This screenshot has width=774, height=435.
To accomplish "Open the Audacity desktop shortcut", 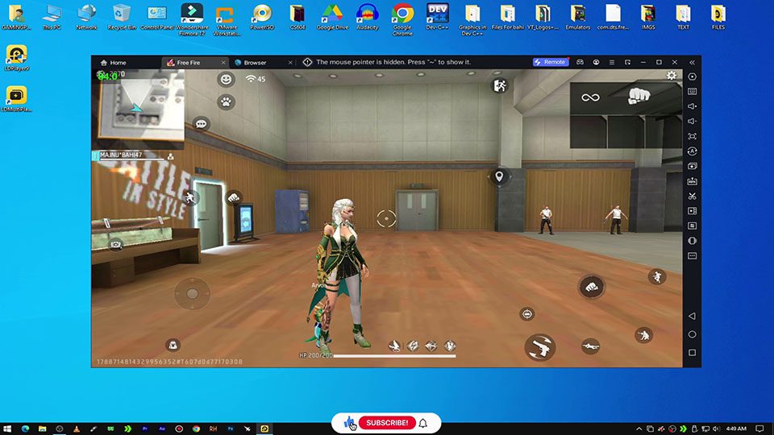I will click(x=368, y=17).
